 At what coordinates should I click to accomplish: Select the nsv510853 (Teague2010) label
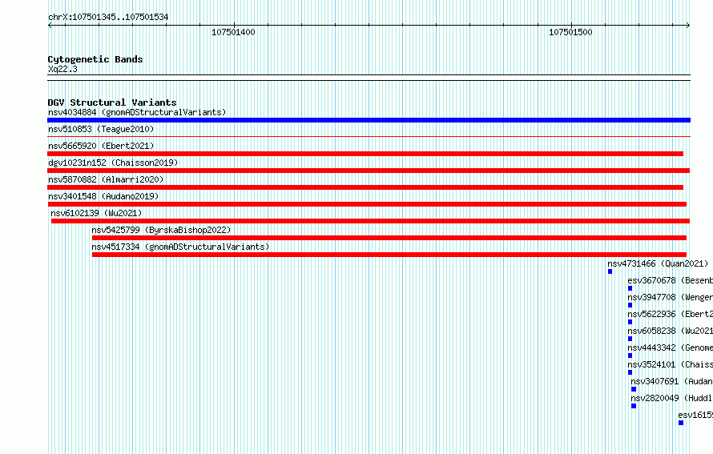click(x=101, y=129)
